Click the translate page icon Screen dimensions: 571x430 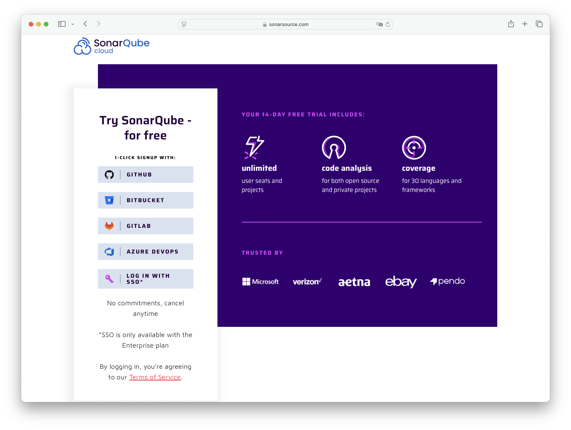click(379, 24)
